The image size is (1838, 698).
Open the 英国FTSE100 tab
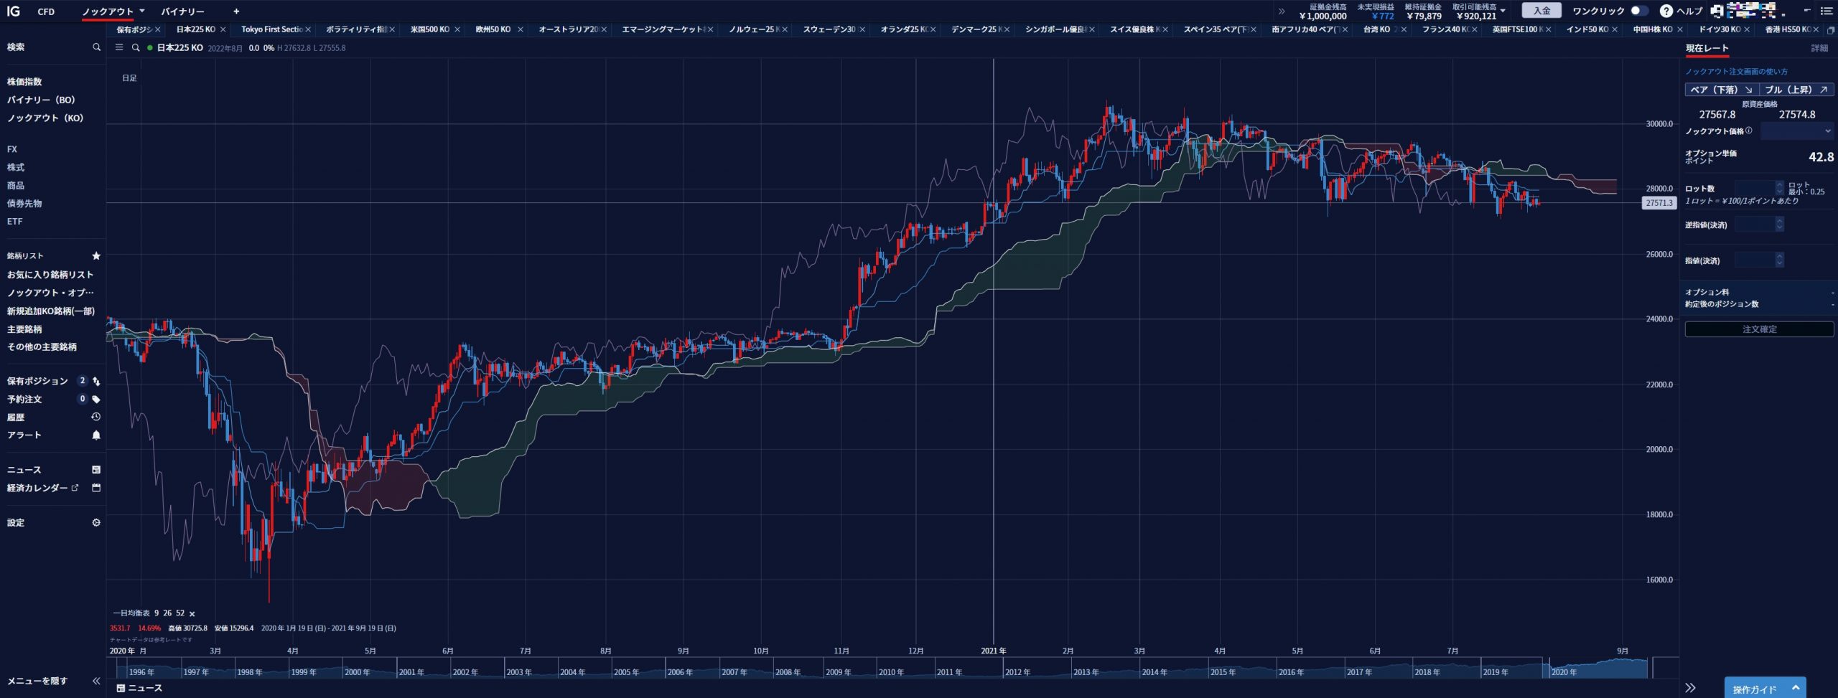(x=1517, y=29)
